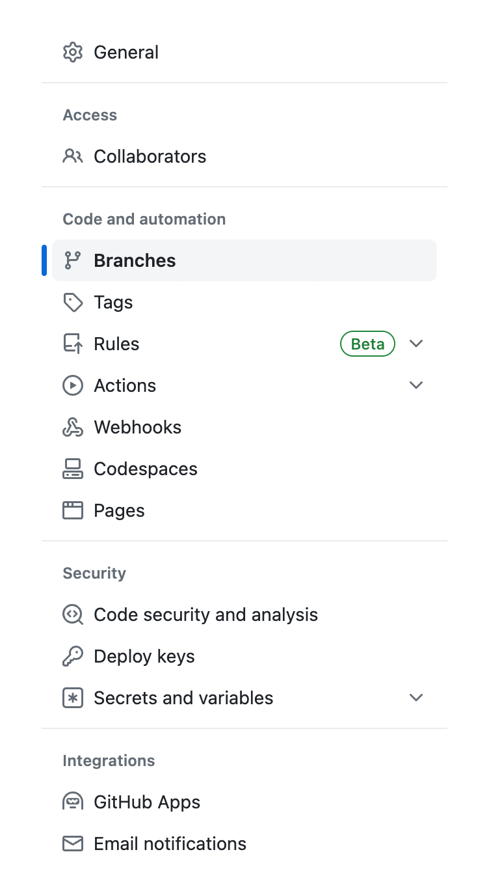Viewport: 489px width, 893px height.
Task: Open the Secrets and variables page
Action: (183, 697)
